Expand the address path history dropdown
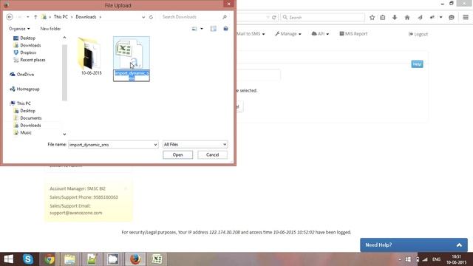473x266 pixels. [x=143, y=17]
